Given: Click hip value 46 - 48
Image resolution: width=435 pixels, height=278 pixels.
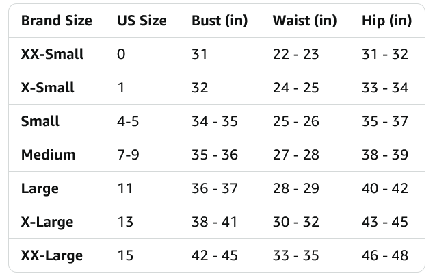Looking at the screenshot, I should 385,255.
